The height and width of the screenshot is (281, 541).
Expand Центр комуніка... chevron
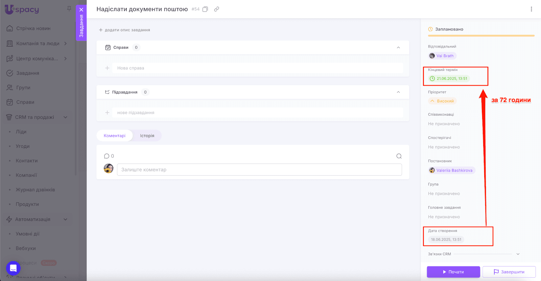pyautogui.click(x=66, y=59)
